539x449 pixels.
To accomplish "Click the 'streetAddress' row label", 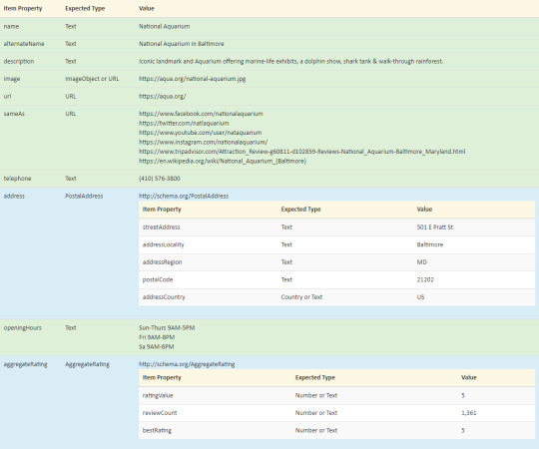I will click(162, 227).
